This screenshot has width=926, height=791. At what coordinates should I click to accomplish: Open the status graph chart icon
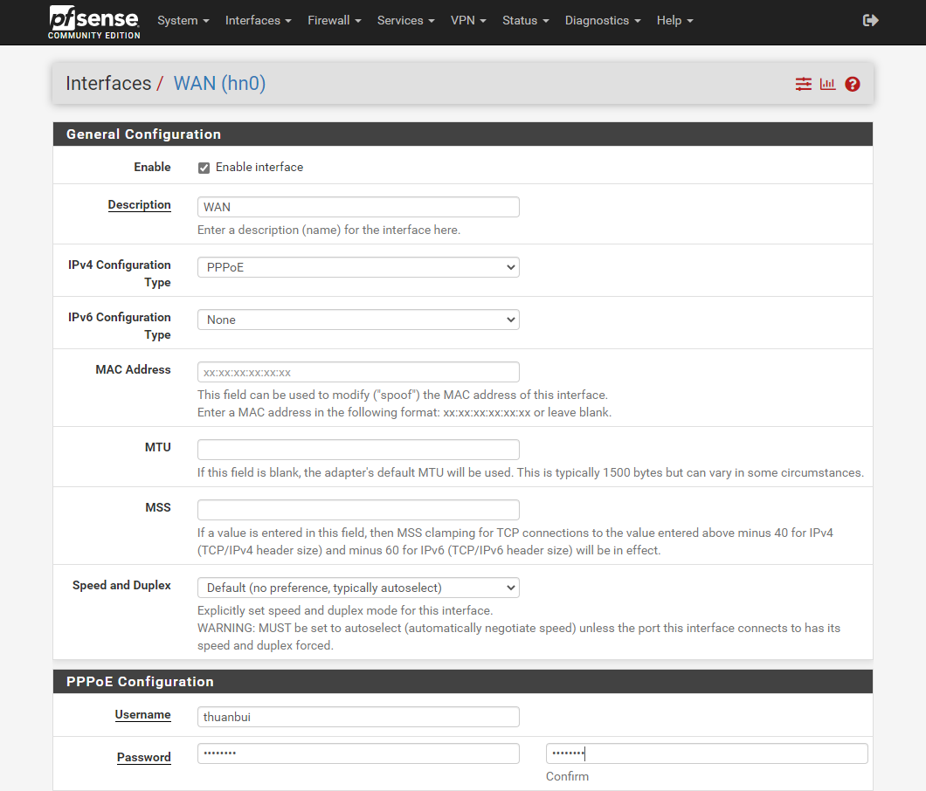[x=827, y=84]
